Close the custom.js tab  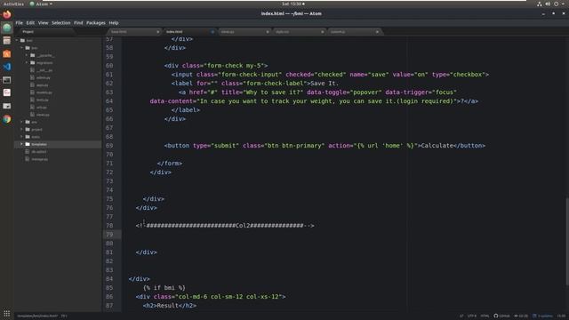pos(377,32)
